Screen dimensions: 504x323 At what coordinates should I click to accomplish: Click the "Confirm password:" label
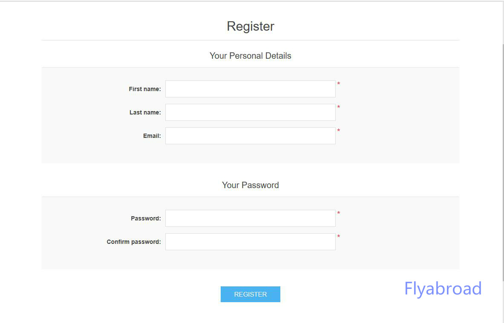(x=134, y=242)
